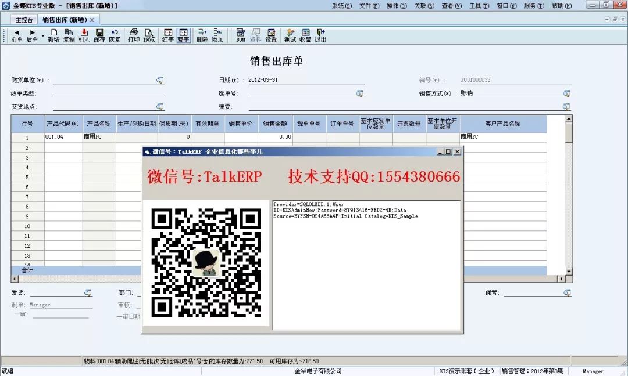This screenshot has height=376, width=628.
Task: Toggle the 红字 red-entry mode
Action: [x=168, y=35]
